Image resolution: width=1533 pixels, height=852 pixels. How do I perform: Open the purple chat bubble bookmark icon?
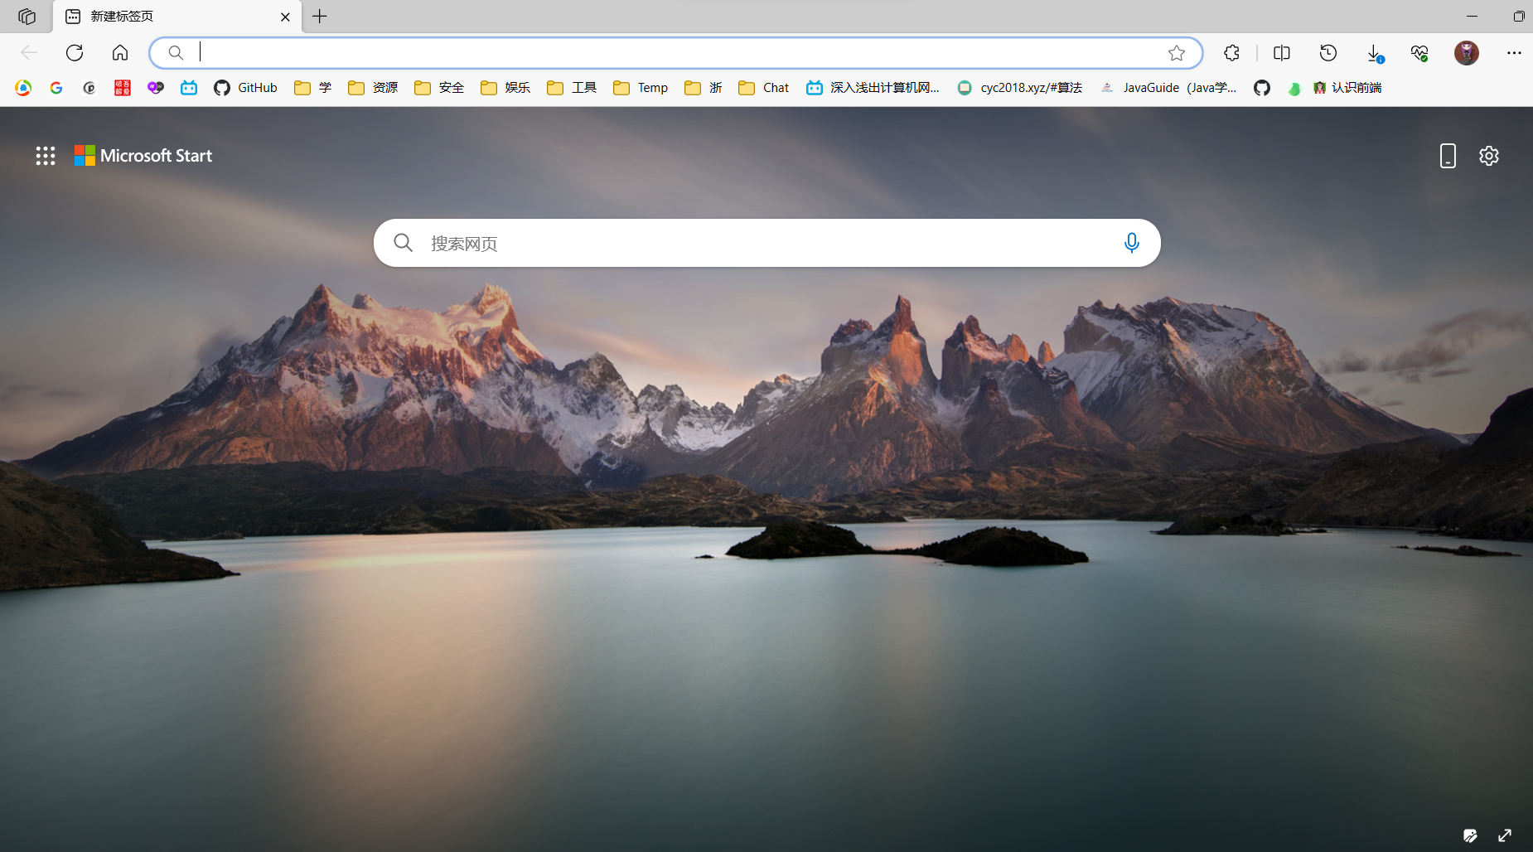[x=156, y=88]
